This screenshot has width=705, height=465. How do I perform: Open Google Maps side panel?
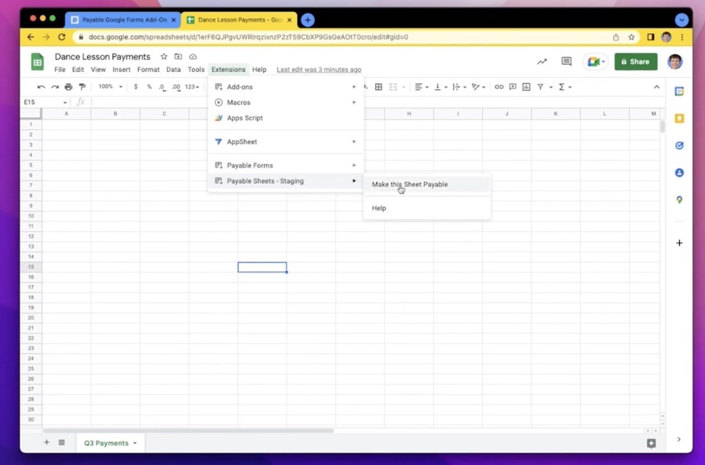tap(679, 200)
